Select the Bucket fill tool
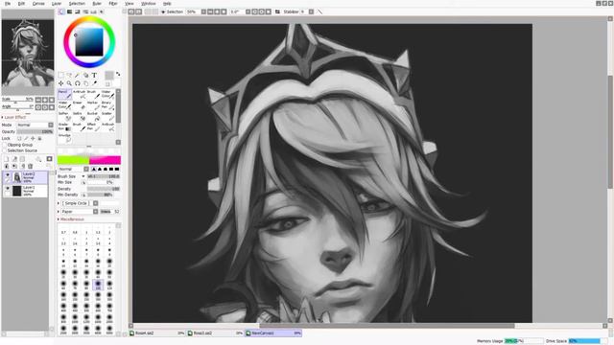 pos(93,116)
